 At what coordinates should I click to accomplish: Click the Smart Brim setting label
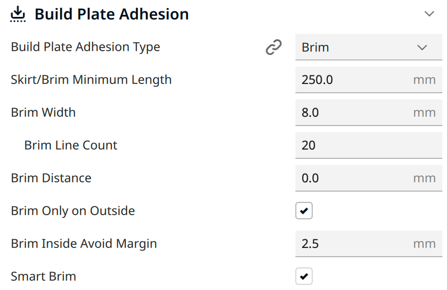43,276
